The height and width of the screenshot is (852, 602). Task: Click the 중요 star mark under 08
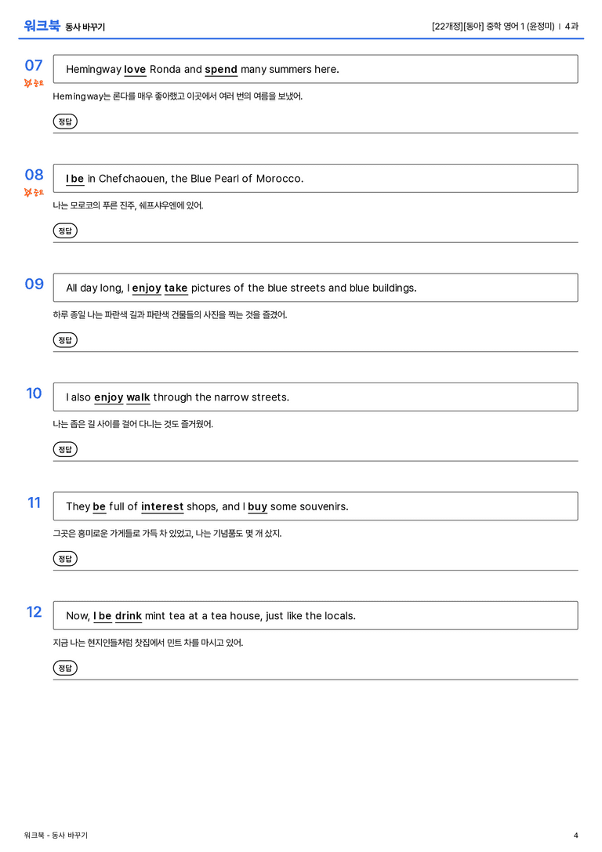tap(34, 192)
